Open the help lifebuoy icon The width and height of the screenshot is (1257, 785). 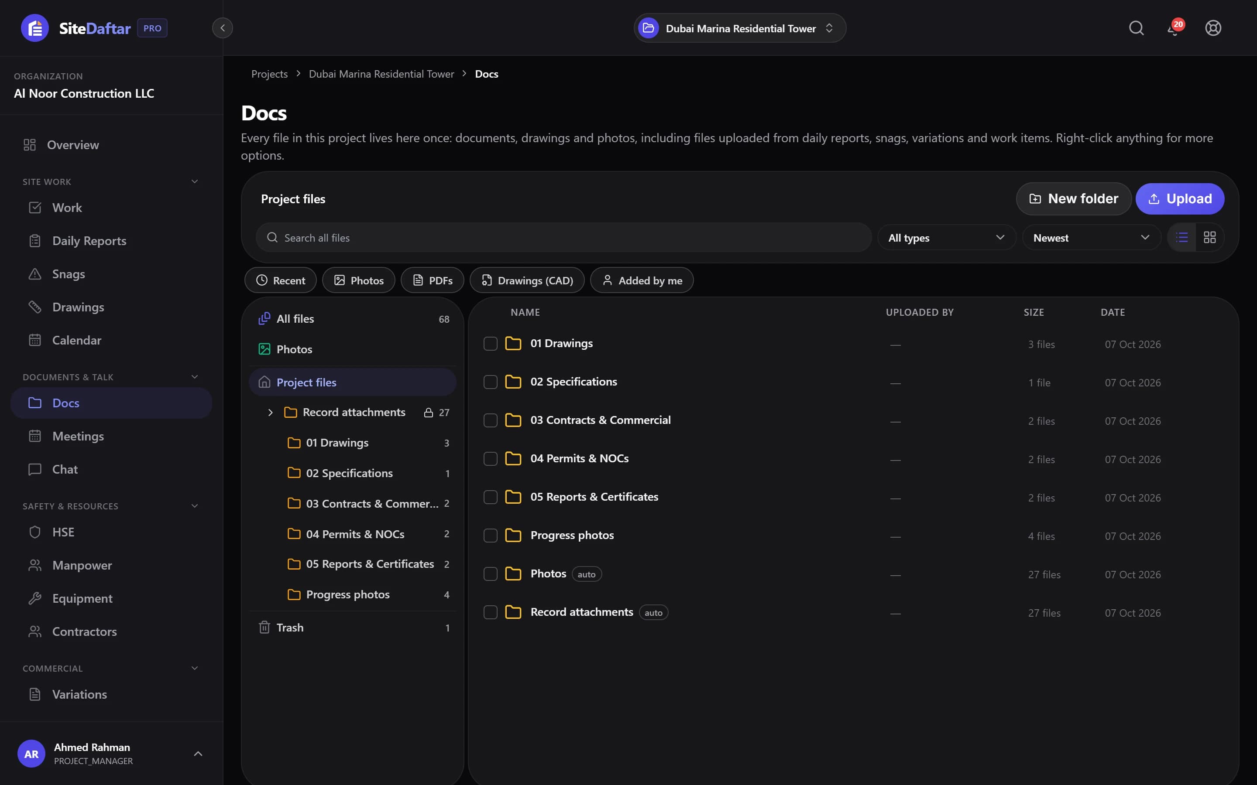click(x=1213, y=28)
